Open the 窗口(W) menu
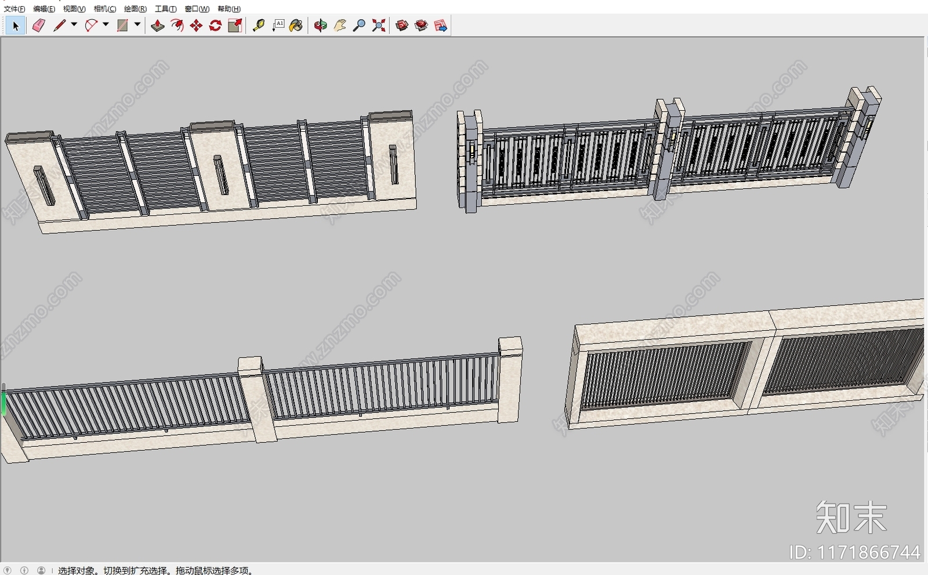 click(x=197, y=9)
